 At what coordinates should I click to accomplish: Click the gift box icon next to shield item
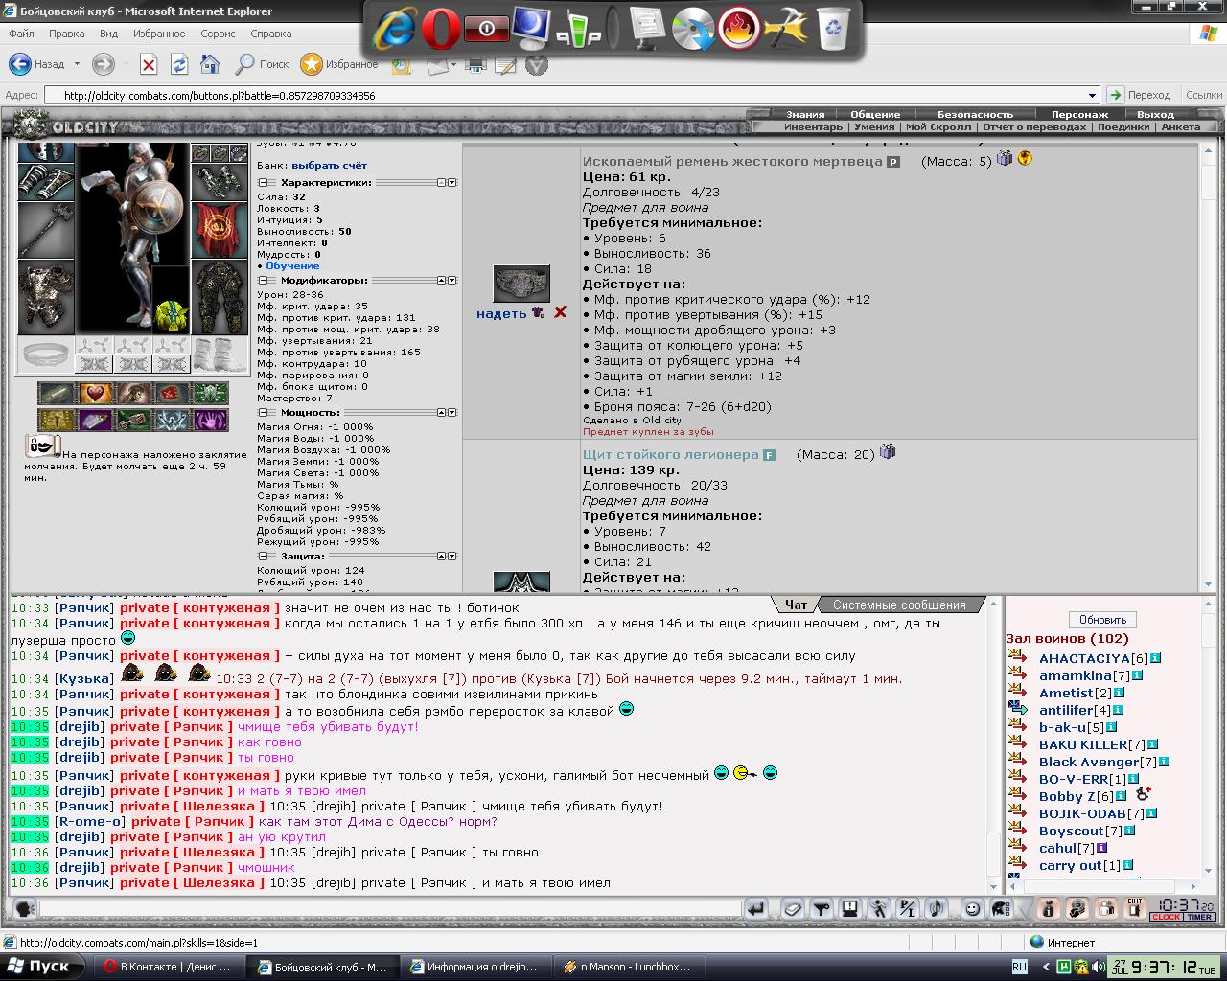point(888,451)
